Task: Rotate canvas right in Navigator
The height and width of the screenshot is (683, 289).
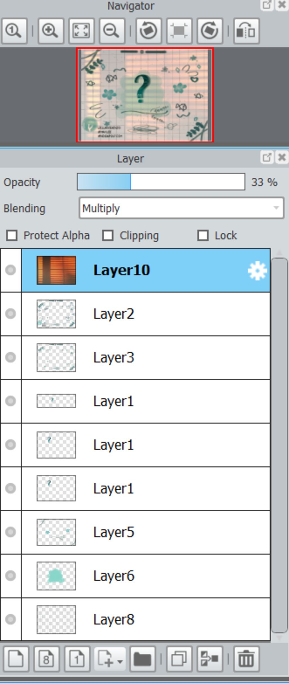Action: click(210, 31)
